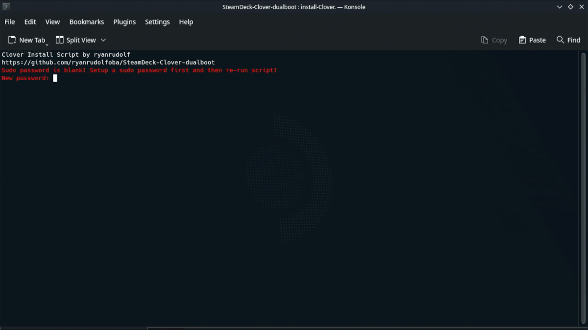This screenshot has width=588, height=330.
Task: Open the File menu
Action: coord(10,22)
